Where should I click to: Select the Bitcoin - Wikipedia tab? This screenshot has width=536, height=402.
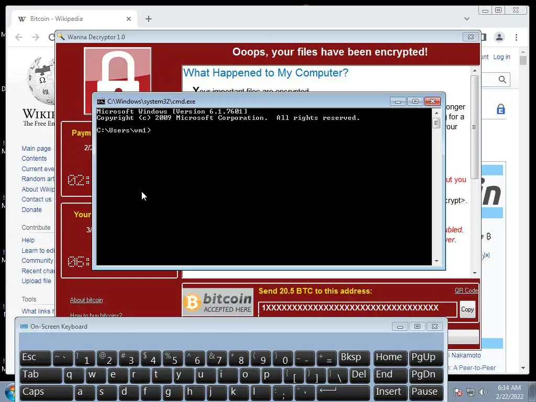(x=74, y=19)
